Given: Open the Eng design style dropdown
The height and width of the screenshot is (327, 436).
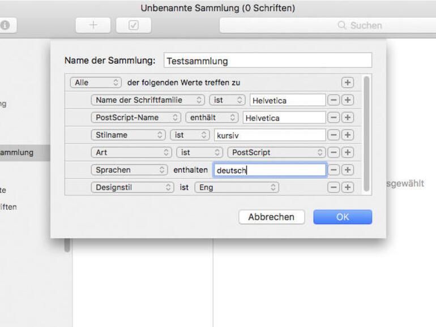Looking at the screenshot, I should [x=237, y=187].
